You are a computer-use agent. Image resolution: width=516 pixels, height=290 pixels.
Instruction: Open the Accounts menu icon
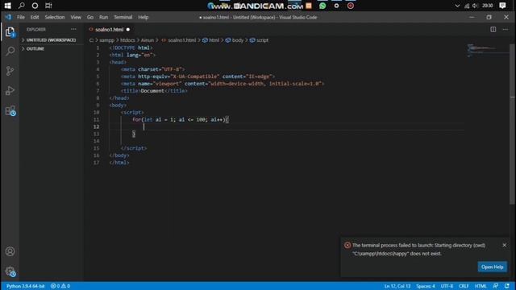pos(10,251)
